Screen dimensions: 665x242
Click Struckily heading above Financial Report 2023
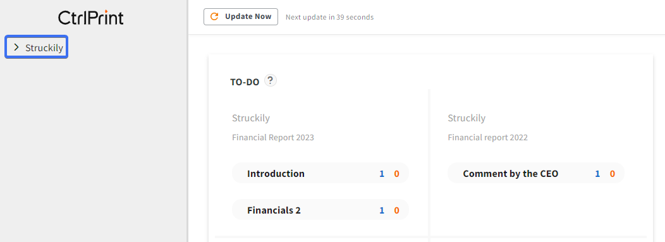coord(251,118)
